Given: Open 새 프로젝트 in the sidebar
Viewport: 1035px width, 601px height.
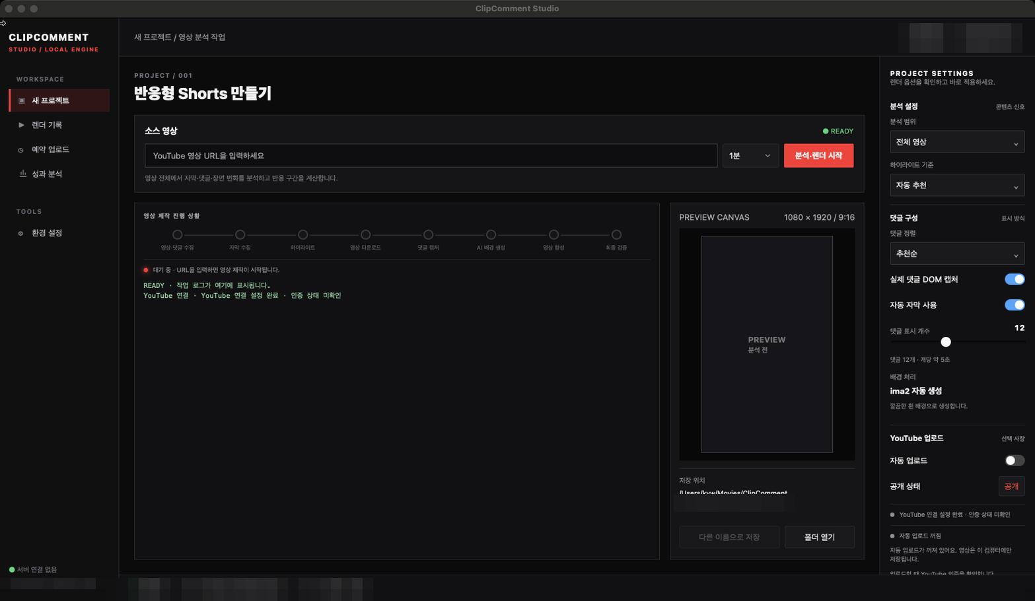Looking at the screenshot, I should (x=59, y=100).
